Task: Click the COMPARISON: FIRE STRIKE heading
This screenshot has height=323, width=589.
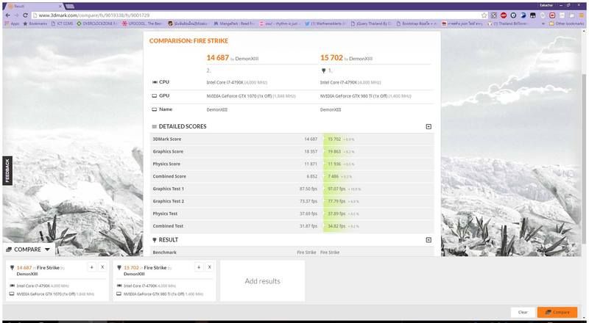Action: point(188,41)
